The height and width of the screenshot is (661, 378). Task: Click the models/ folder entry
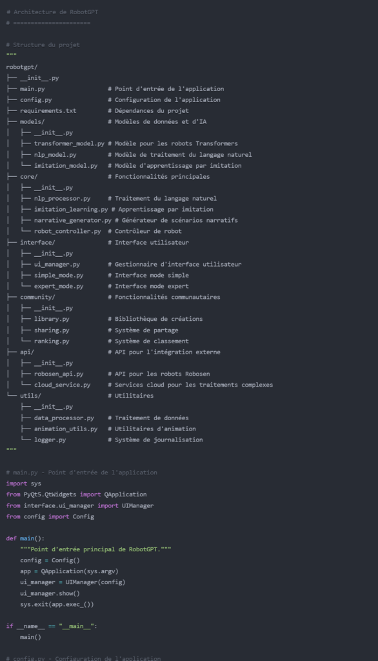(x=32, y=122)
